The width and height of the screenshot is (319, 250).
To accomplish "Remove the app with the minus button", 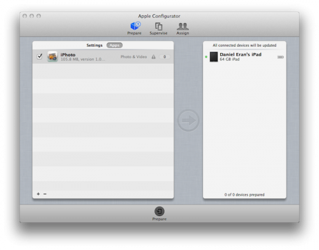I will tap(45, 194).
